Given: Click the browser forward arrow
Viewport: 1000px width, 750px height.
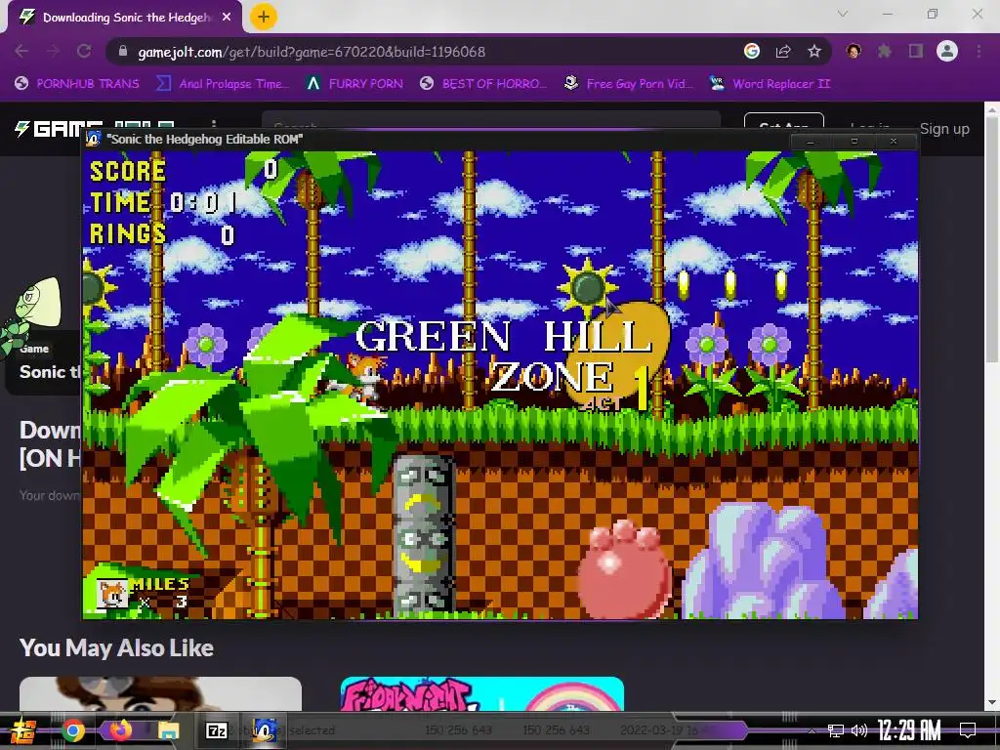Looking at the screenshot, I should [53, 51].
